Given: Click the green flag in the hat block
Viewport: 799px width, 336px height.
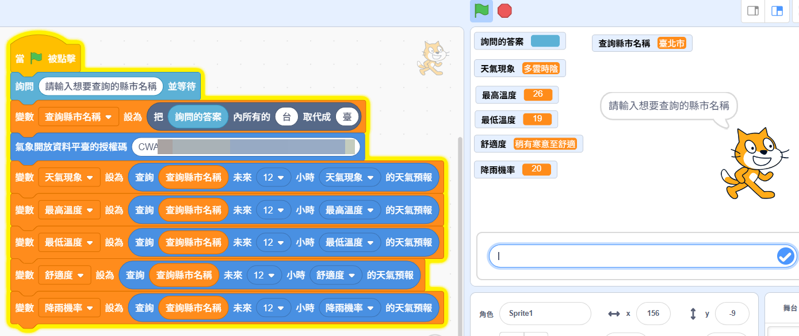Looking at the screenshot, I should pyautogui.click(x=36, y=58).
